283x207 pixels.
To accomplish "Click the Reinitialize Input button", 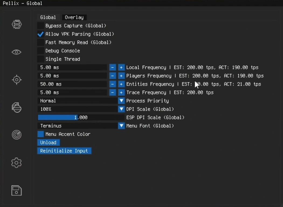I will (64, 151).
